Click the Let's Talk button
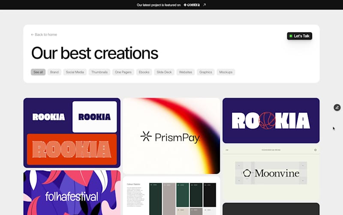Viewport: 343px width, 215px height. (x=299, y=36)
